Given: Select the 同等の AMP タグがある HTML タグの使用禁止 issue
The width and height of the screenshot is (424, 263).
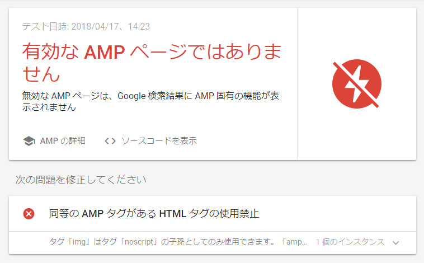Looking at the screenshot, I should tap(154, 213).
